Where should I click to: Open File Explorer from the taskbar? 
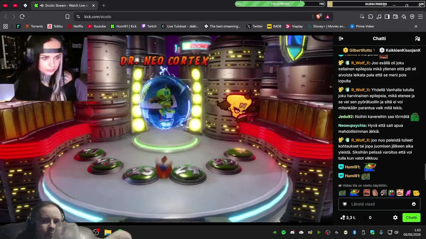pyautogui.click(x=107, y=232)
